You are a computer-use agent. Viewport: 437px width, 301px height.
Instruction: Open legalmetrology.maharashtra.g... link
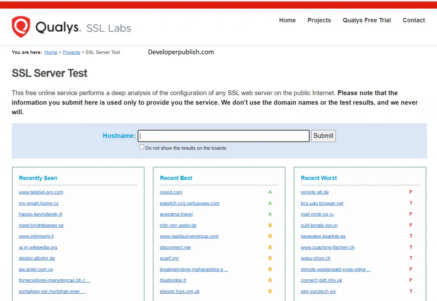pyautogui.click(x=194, y=269)
